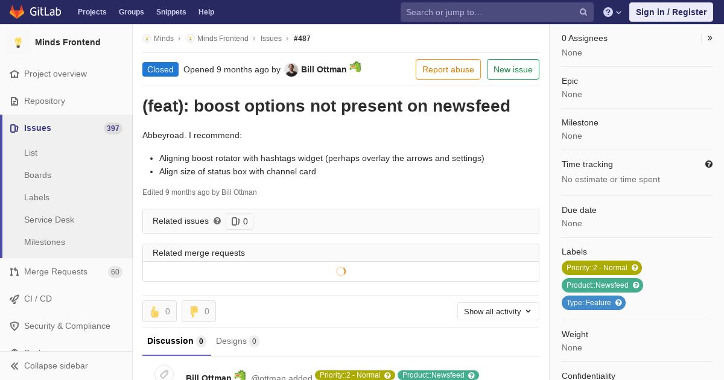
Task: Open the Issues breadcrumb link
Action: coord(271,39)
